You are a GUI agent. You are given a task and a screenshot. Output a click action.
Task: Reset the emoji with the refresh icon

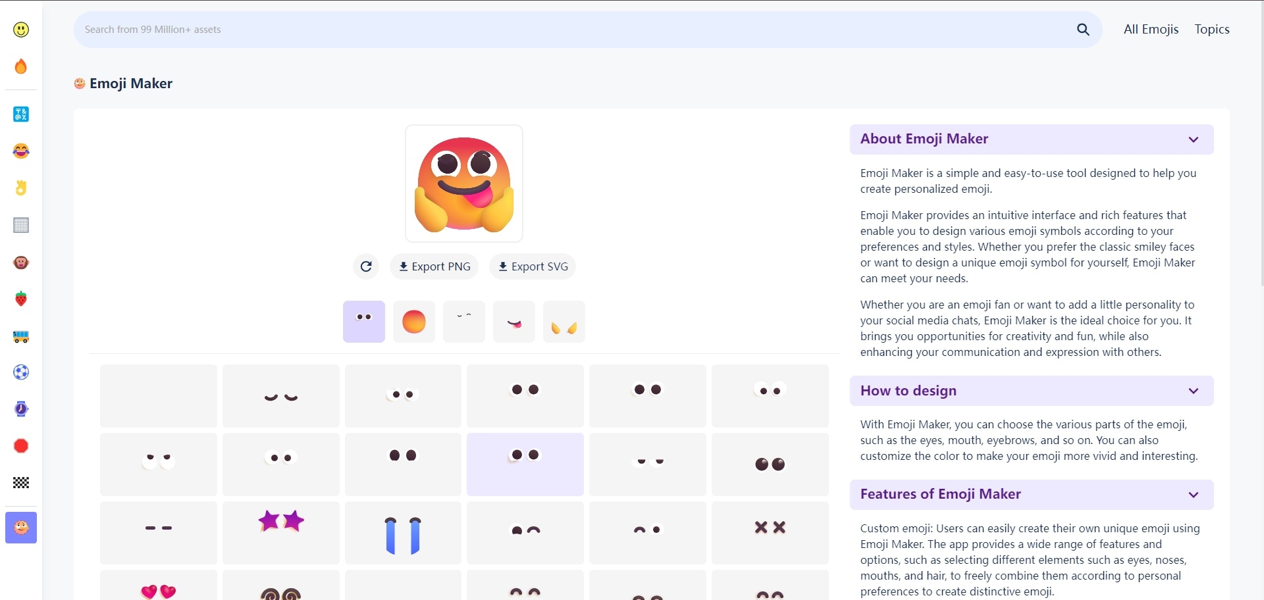coord(366,266)
